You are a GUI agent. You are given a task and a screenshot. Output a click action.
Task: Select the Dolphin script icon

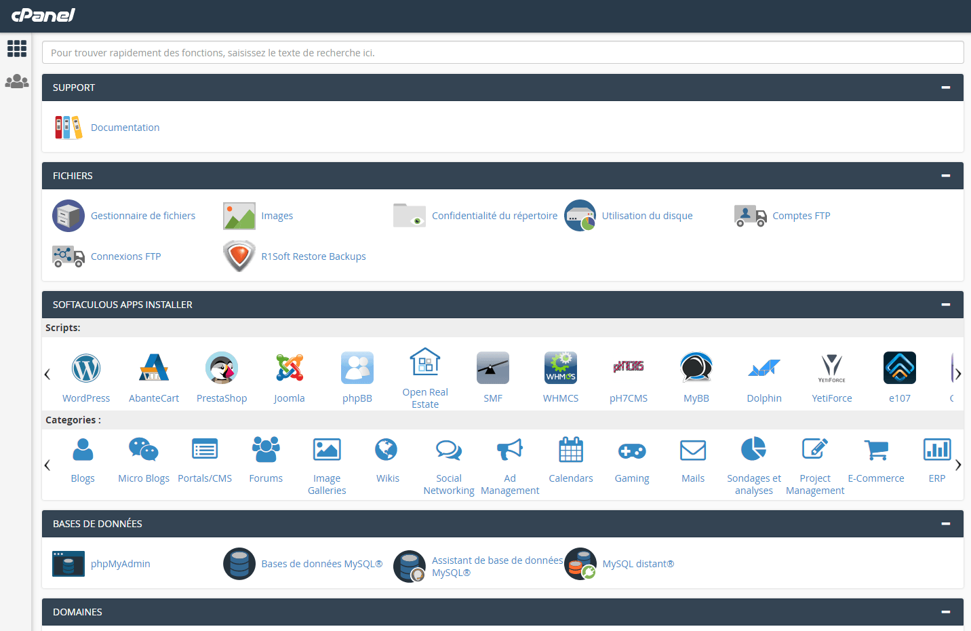764,368
